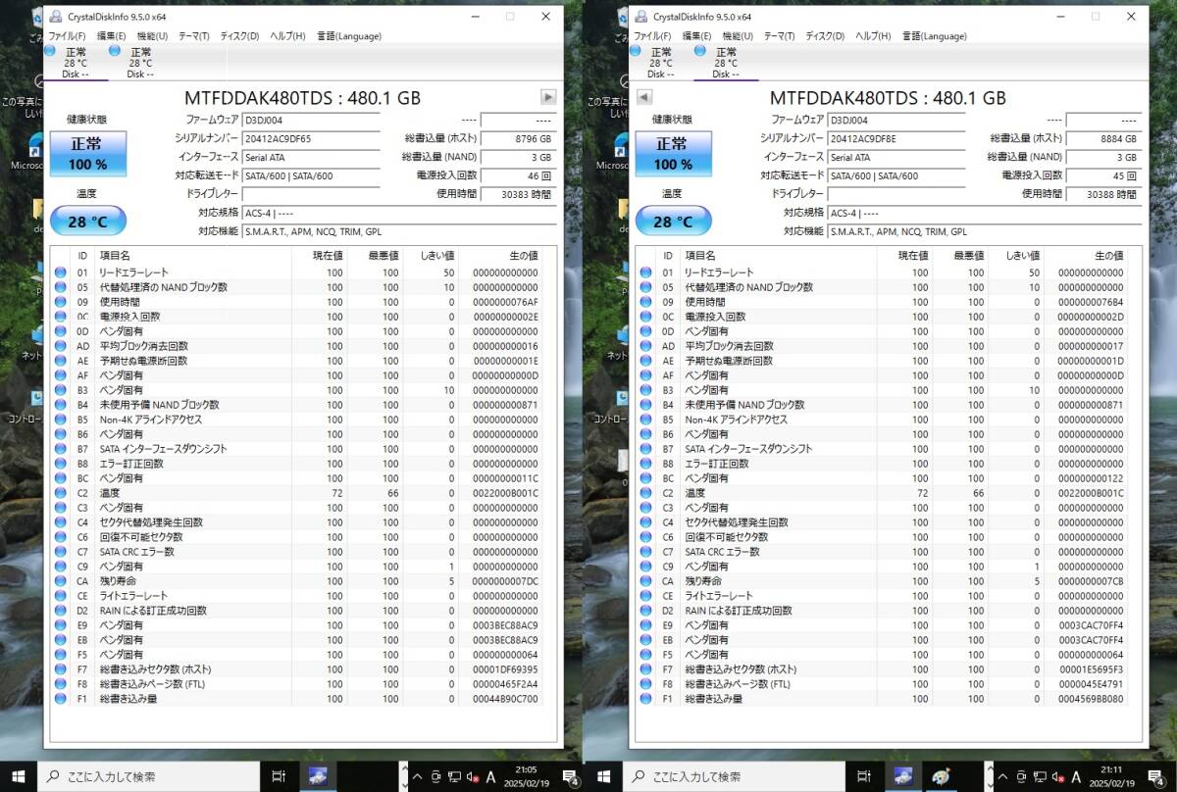Click しきい値 column header in left window
Image resolution: width=1177 pixels, height=792 pixels.
point(435,255)
